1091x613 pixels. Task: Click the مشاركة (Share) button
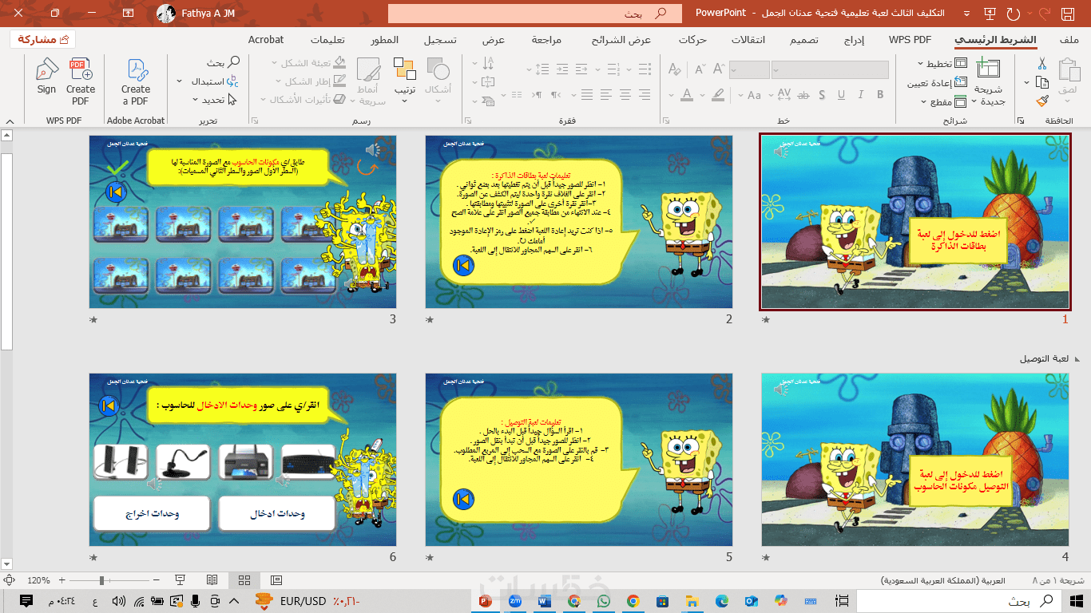[43, 40]
